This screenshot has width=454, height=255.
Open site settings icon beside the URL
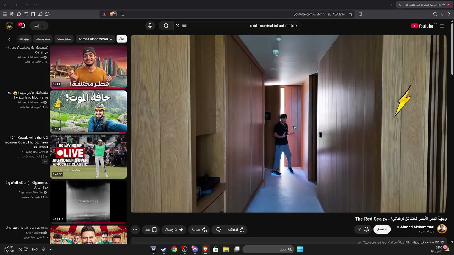click(351, 14)
